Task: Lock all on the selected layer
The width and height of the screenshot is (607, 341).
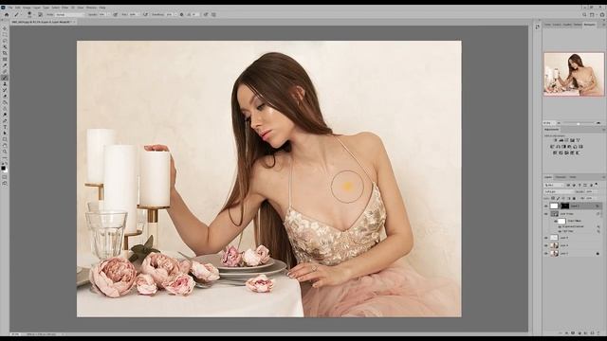Action: 574,198
